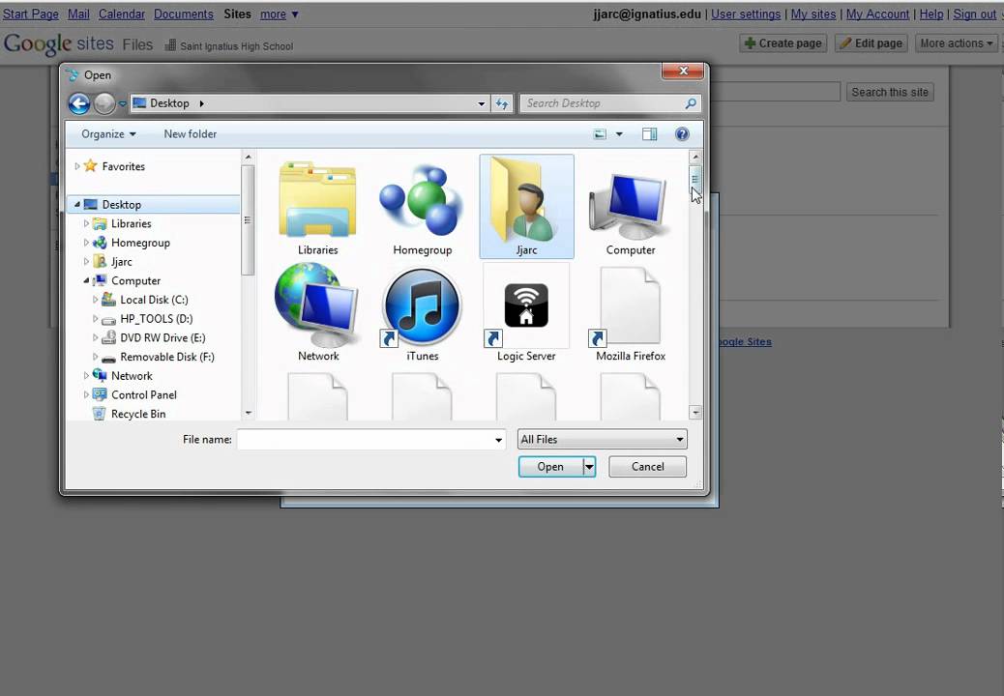Collapse the Computer tree node
This screenshot has width=1004, height=696.
[86, 281]
